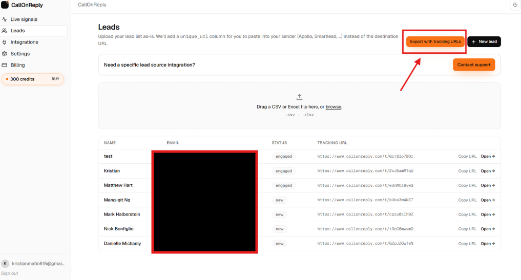Screen dimensions: 521x280
Task: Open tracking link for Nick Bonfiglio
Action: (x=488, y=229)
